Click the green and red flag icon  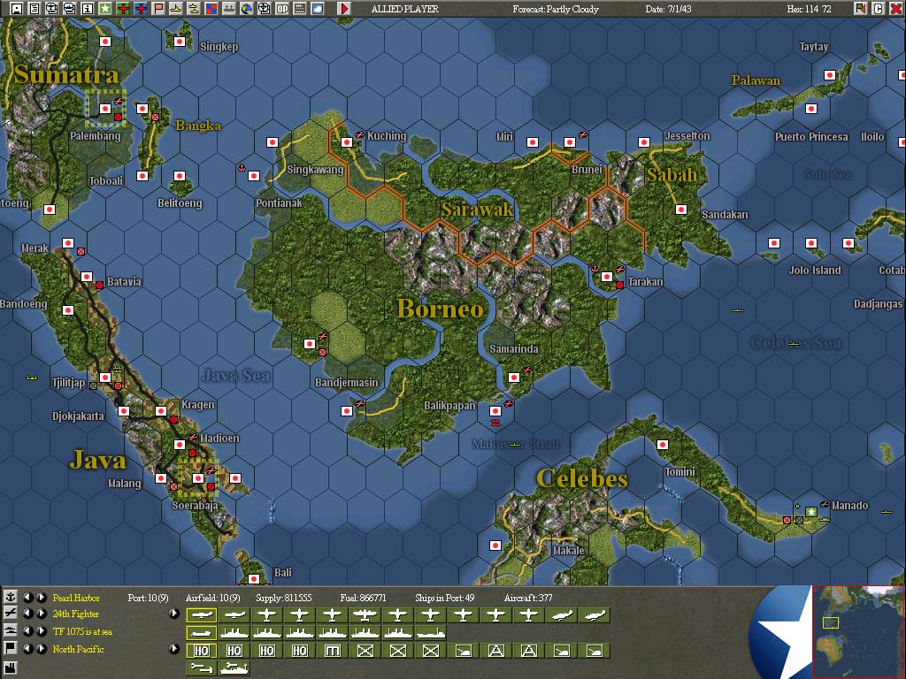pos(860,8)
